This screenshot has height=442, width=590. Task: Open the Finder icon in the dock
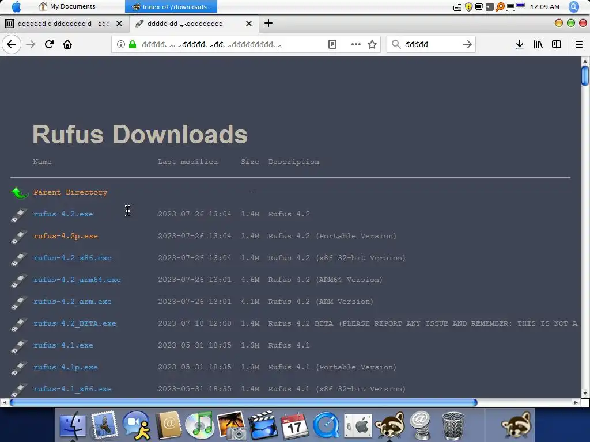pos(73,425)
